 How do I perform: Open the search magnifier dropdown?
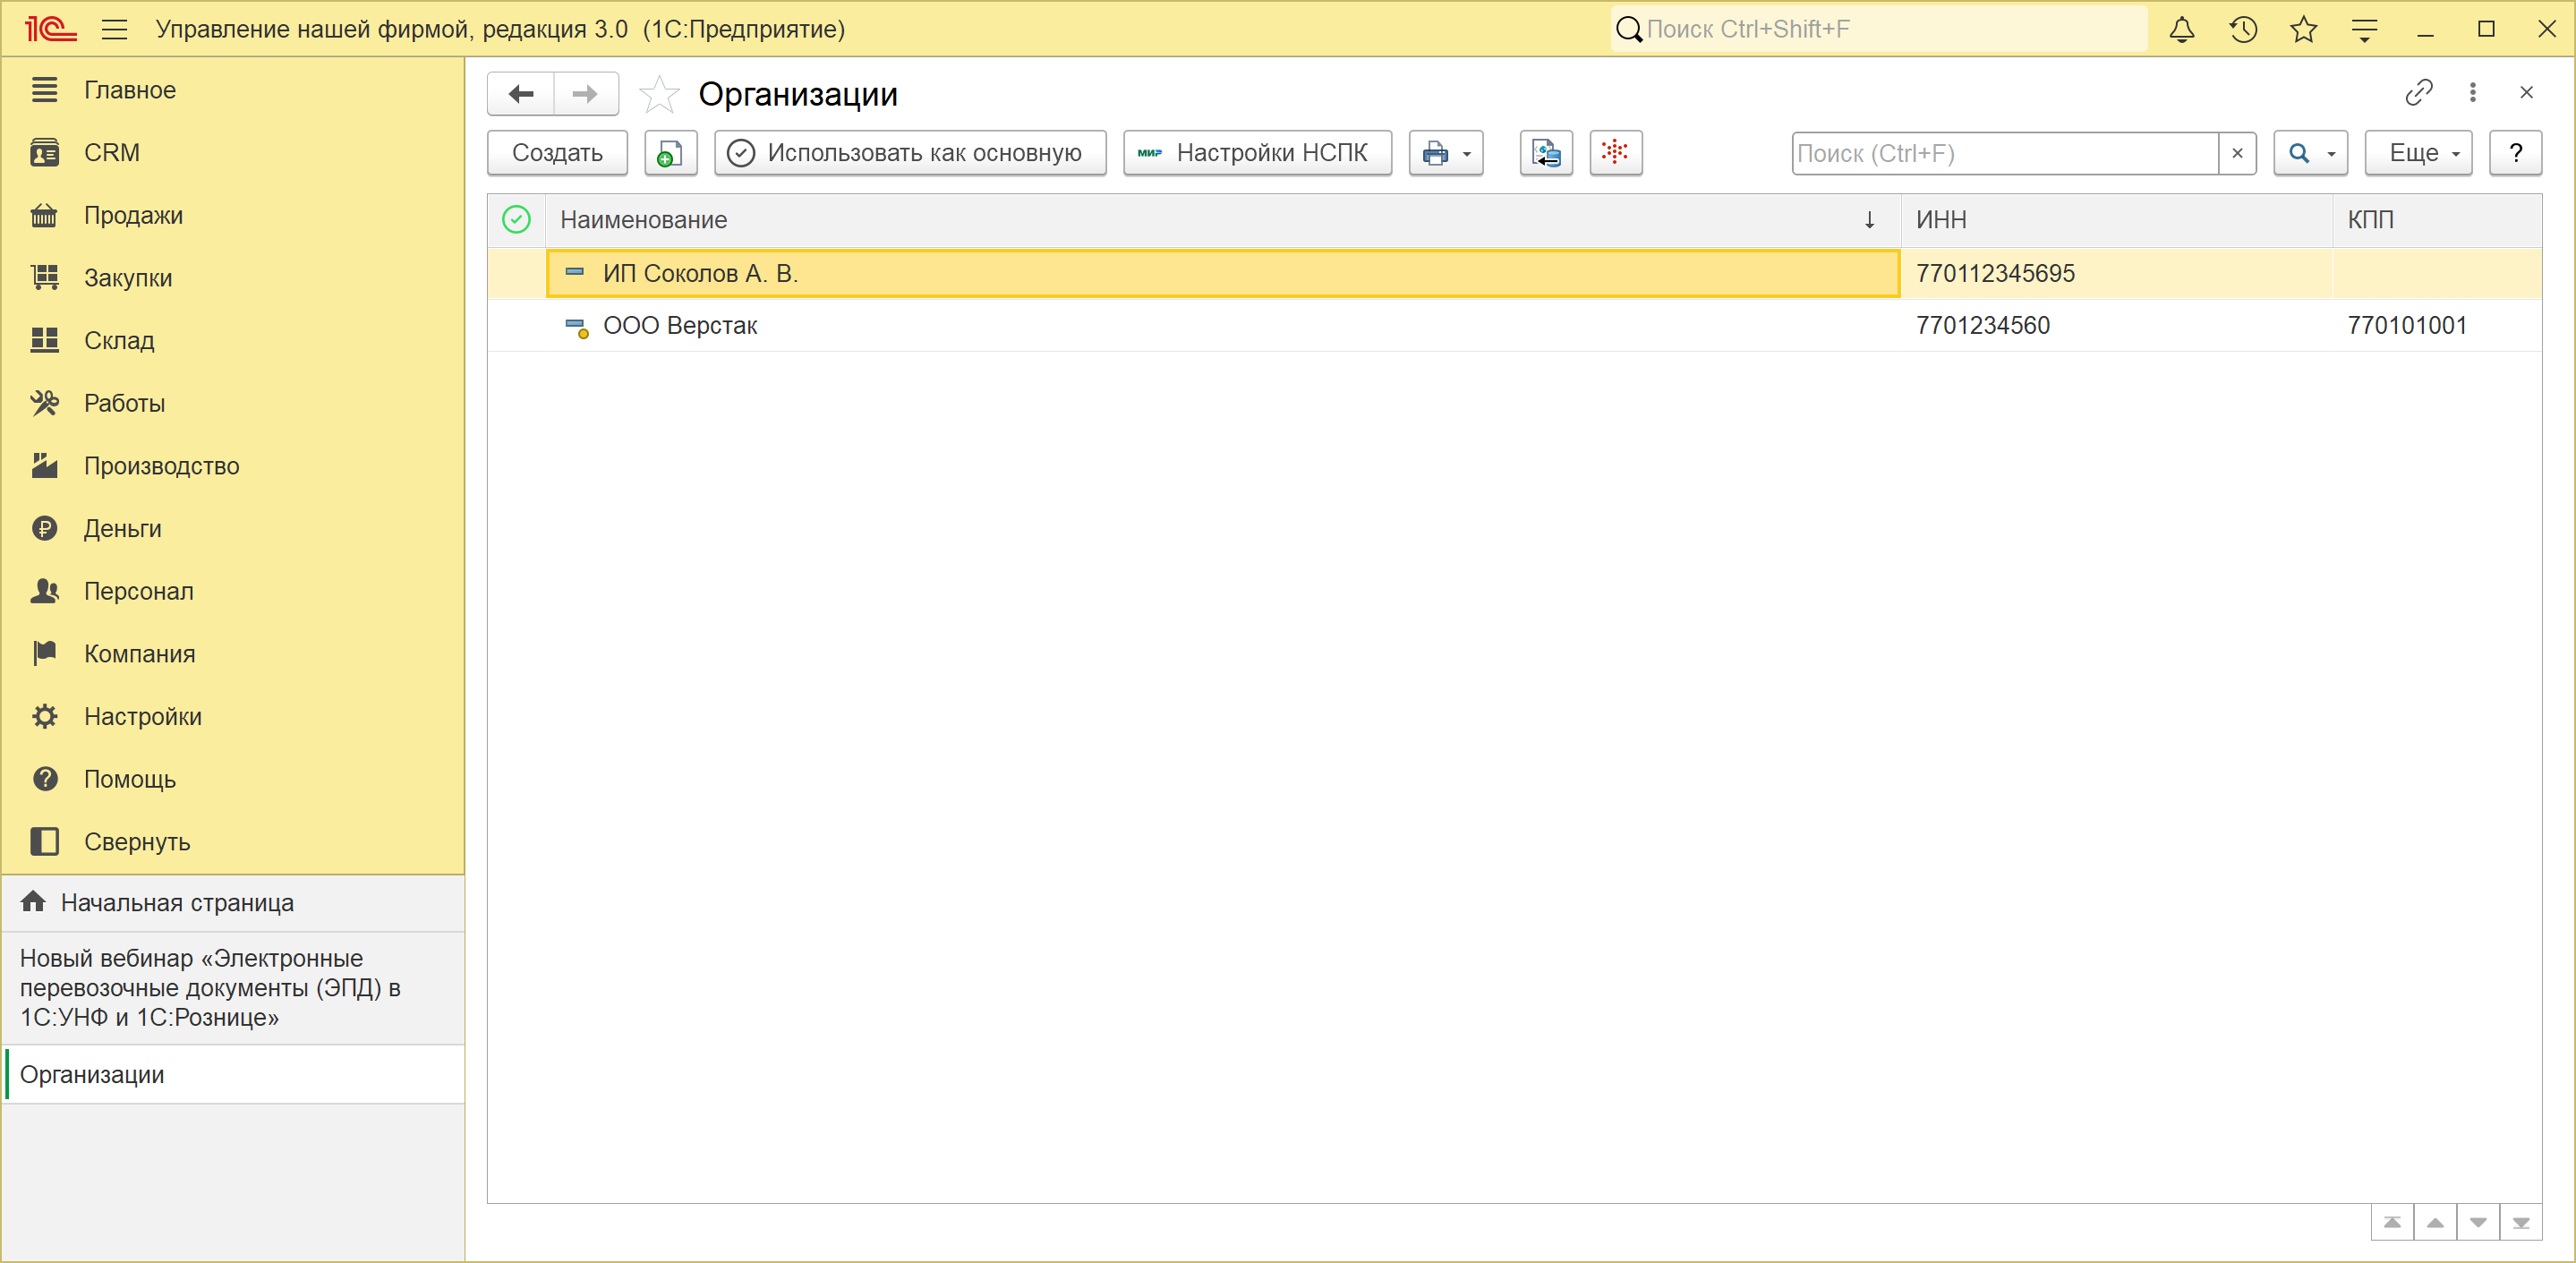[2310, 153]
